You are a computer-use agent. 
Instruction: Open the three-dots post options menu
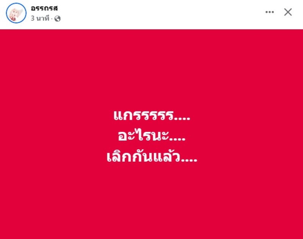[x=270, y=12]
